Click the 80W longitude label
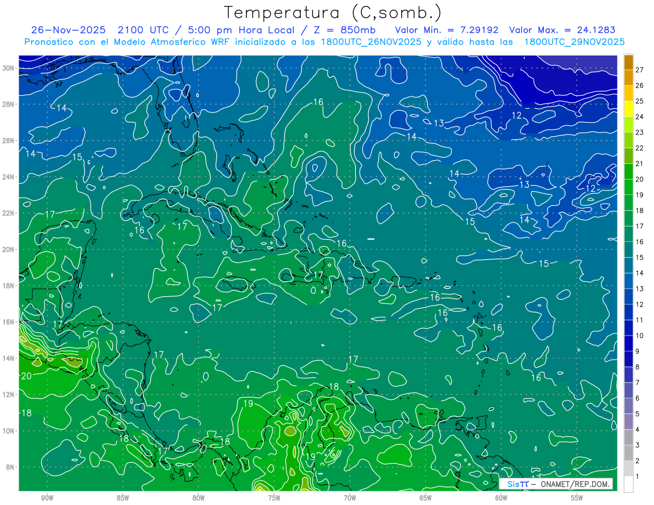This screenshot has width=654, height=505. pos(198,498)
